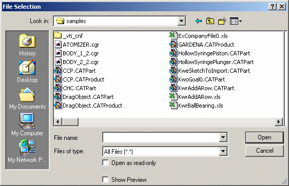Click the Help question mark button

click(x=273, y=7)
